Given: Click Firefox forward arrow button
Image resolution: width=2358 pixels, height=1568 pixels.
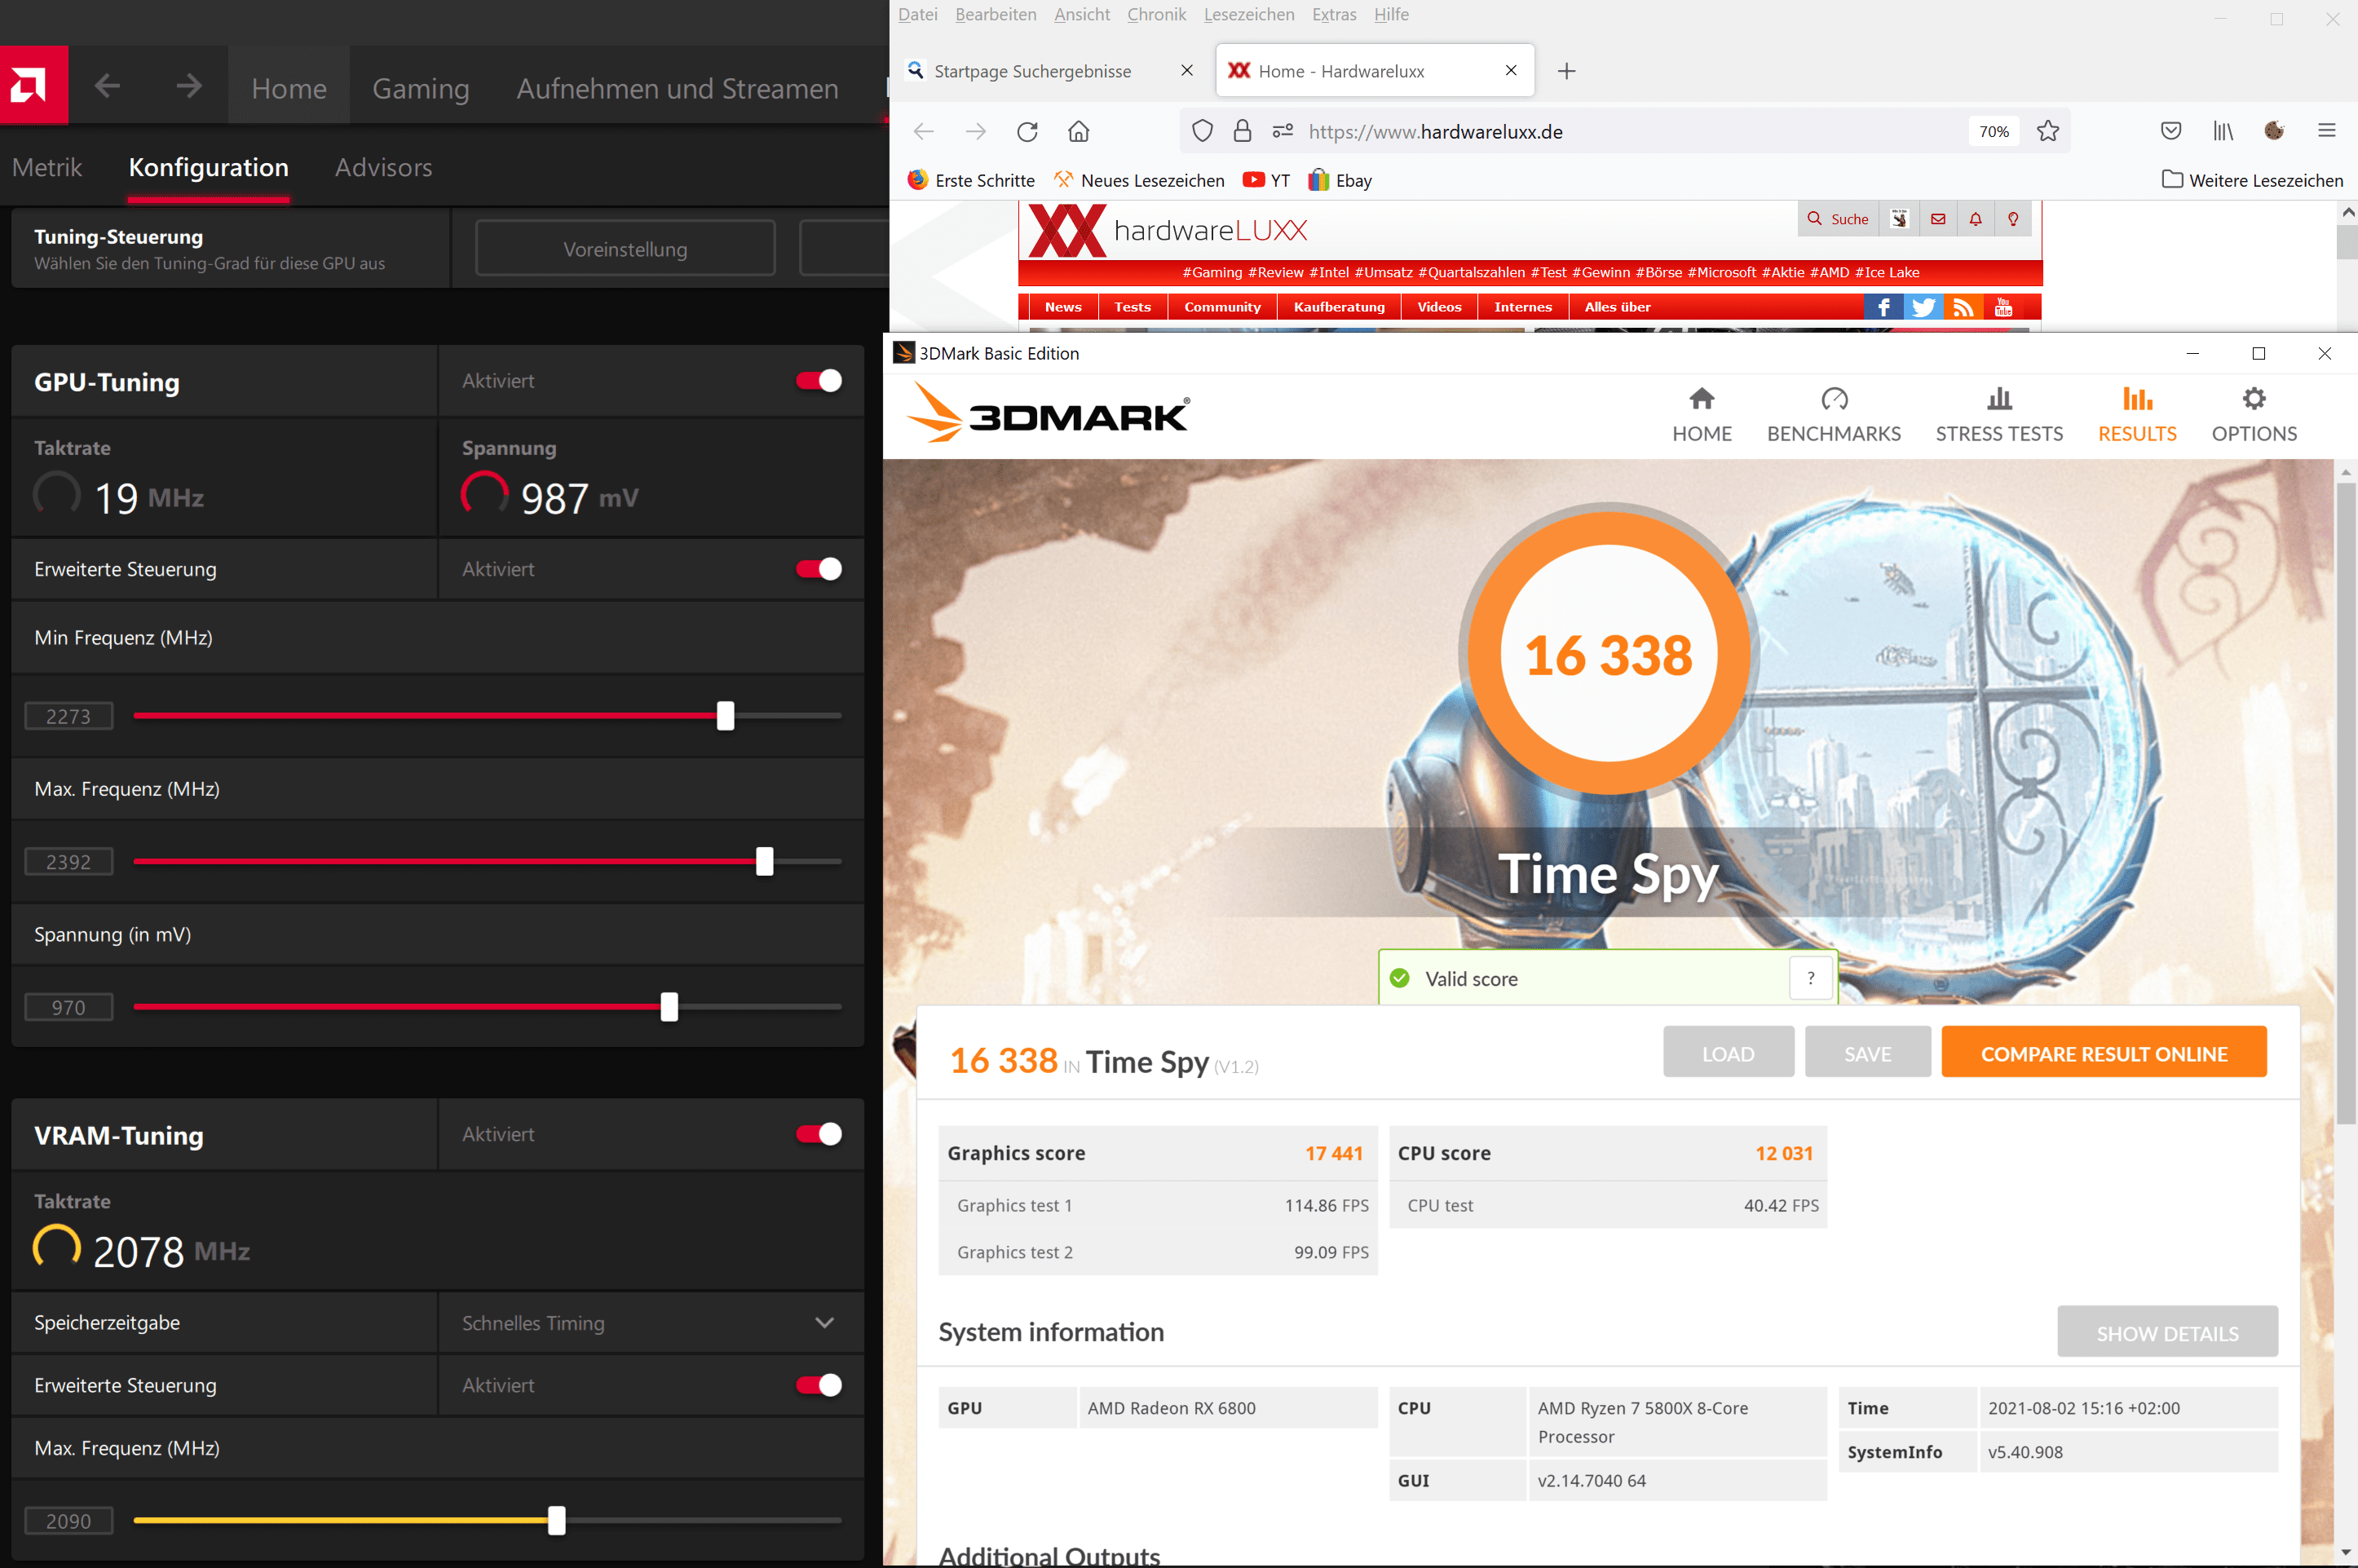Looking at the screenshot, I should [x=976, y=131].
